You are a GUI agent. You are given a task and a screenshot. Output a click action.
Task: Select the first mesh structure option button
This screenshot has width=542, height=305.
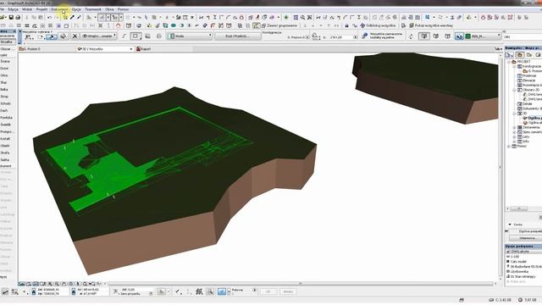pyautogui.click(x=424, y=36)
